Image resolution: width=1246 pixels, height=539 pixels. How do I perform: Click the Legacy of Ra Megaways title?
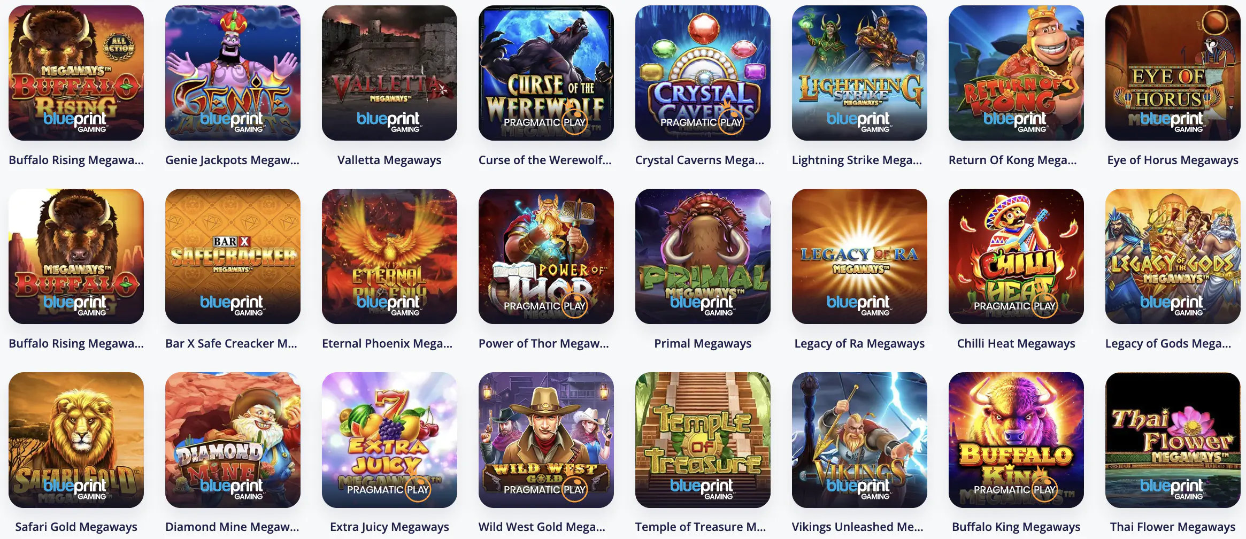pos(859,344)
